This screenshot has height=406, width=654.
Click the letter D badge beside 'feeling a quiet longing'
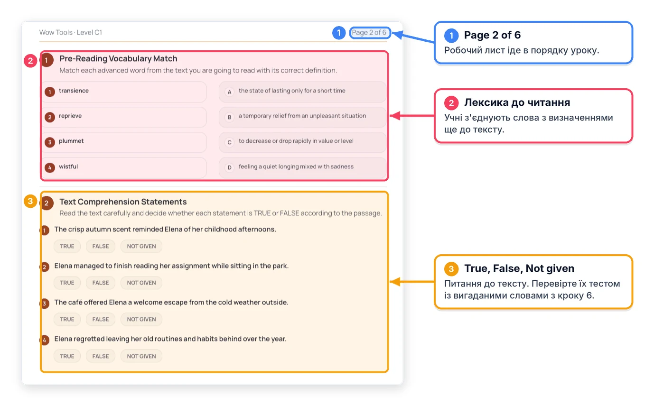point(229,167)
